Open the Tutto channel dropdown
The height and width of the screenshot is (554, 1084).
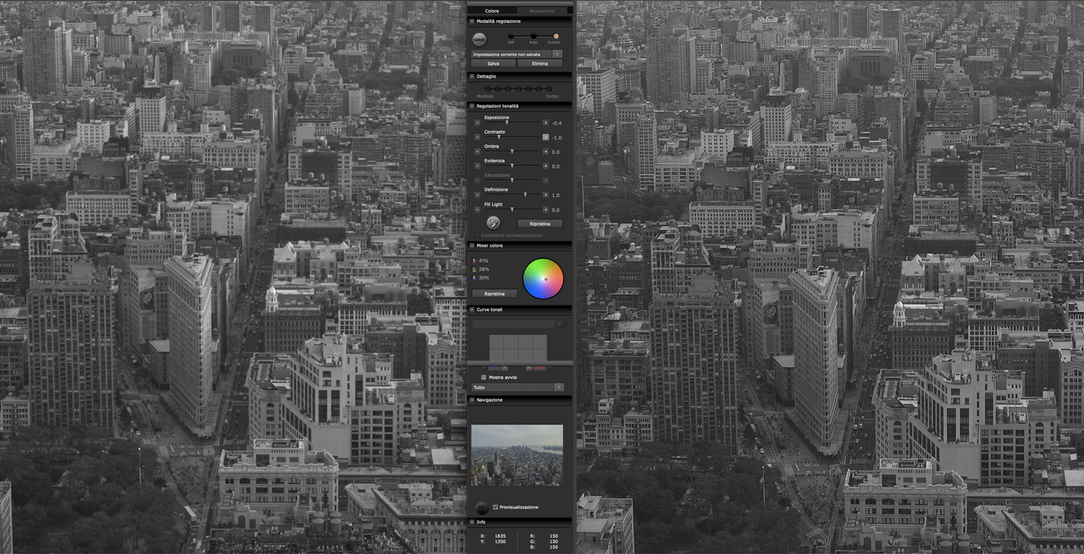tap(517, 387)
